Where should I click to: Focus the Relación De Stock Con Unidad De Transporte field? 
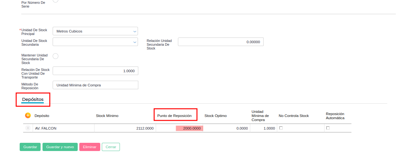click(x=95, y=71)
